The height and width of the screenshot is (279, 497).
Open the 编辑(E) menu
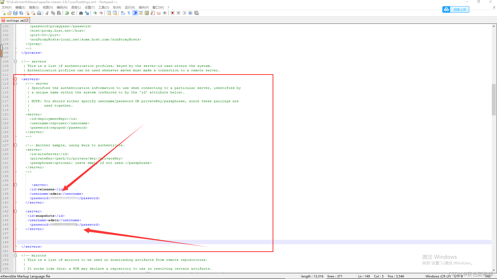click(20, 8)
